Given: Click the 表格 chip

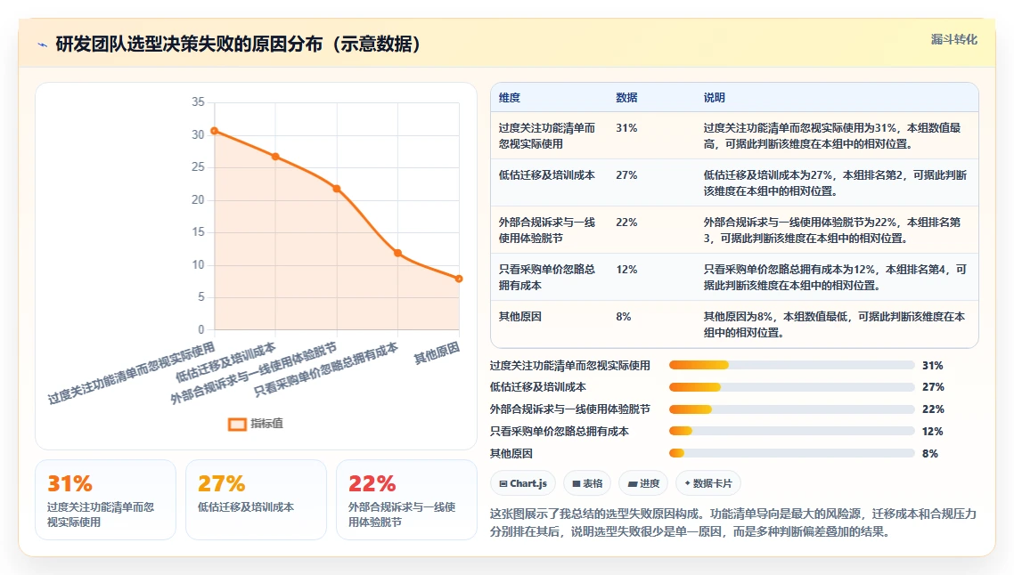Looking at the screenshot, I should (587, 483).
